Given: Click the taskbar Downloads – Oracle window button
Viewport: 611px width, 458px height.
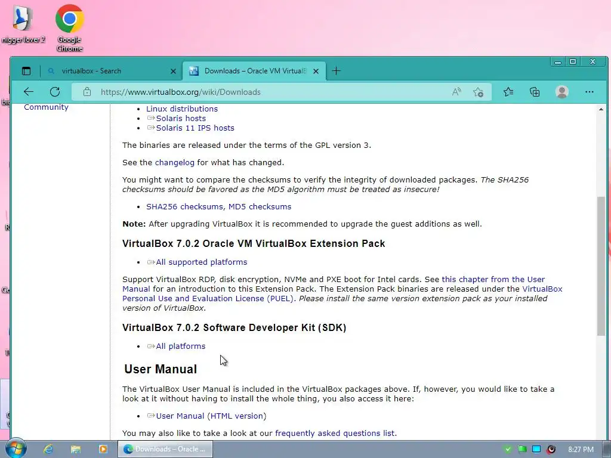Looking at the screenshot, I should click(165, 449).
